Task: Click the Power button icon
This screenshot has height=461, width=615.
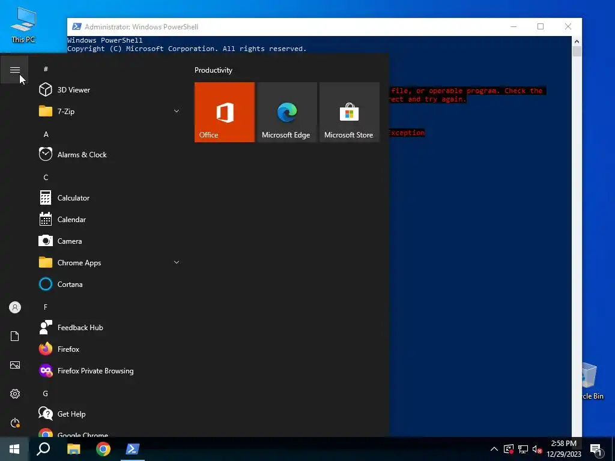Action: pyautogui.click(x=15, y=423)
